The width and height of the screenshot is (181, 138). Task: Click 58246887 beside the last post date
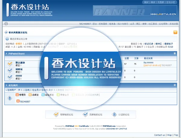167,65
